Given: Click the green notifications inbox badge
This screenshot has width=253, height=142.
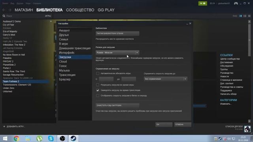Looking at the screenshot, I should click(x=202, y=4).
